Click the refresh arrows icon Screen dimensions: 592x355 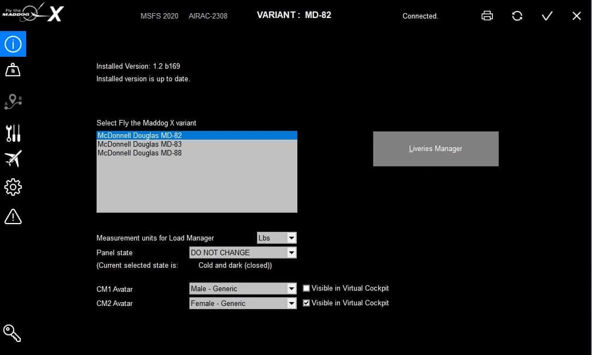517,16
